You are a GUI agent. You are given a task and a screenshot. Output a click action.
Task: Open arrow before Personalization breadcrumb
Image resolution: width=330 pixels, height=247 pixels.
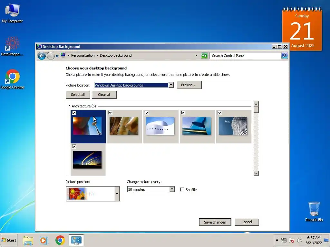(x=69, y=55)
